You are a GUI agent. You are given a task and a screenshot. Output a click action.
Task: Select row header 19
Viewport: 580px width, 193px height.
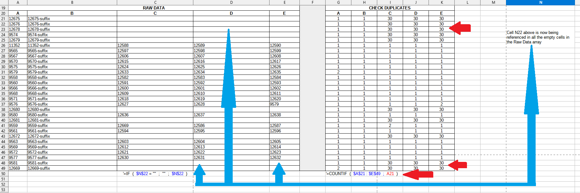point(4,8)
